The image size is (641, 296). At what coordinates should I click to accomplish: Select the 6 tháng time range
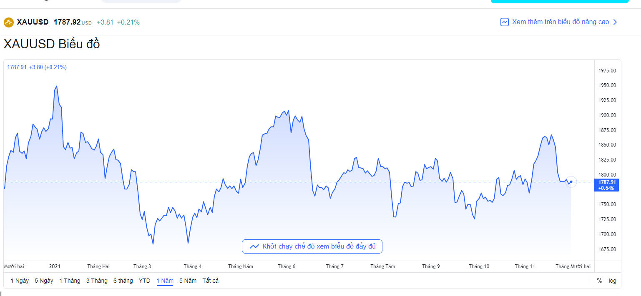(123, 281)
